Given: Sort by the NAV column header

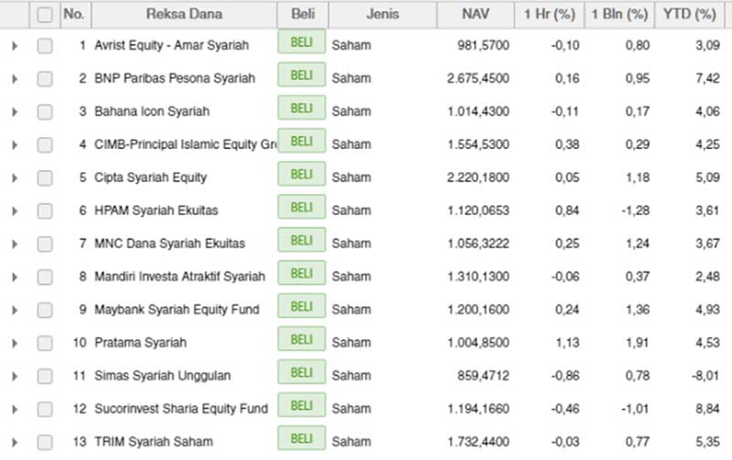Looking at the screenshot, I should [x=475, y=14].
